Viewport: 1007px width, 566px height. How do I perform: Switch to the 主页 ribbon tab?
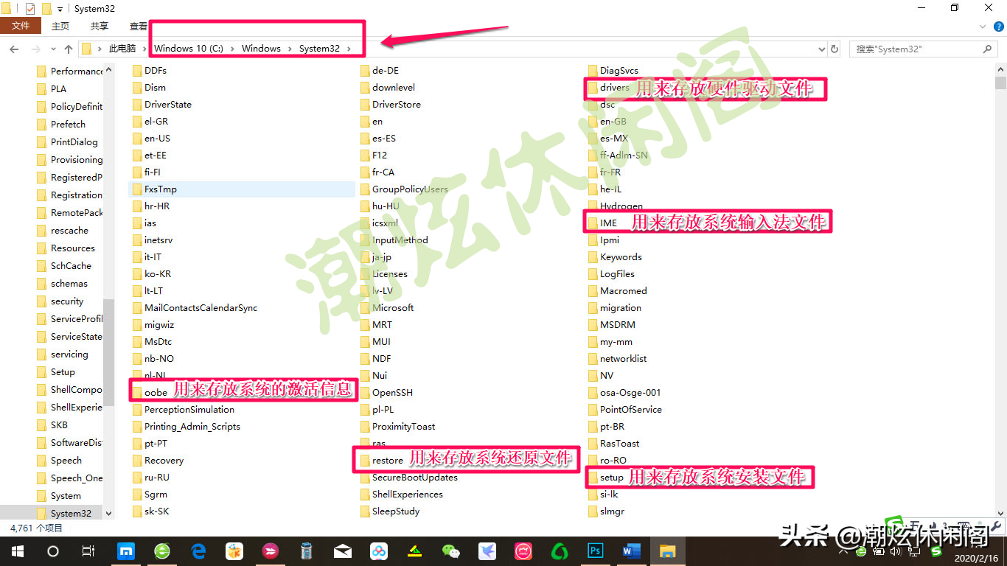pos(60,26)
